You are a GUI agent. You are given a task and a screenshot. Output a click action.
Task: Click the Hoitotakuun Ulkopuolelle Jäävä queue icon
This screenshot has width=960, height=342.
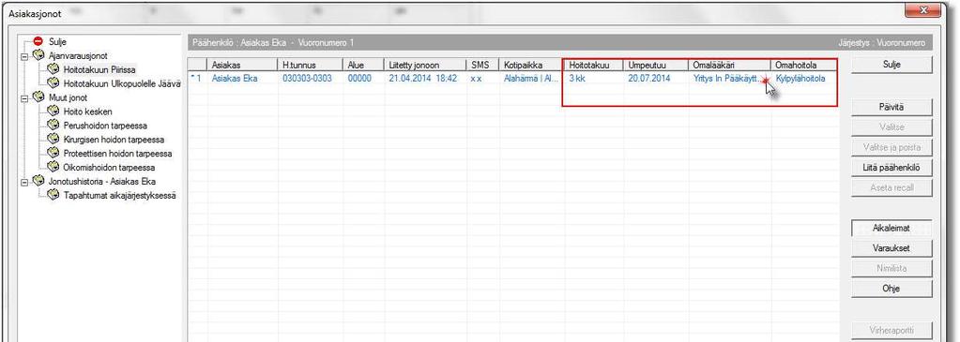click(x=53, y=83)
